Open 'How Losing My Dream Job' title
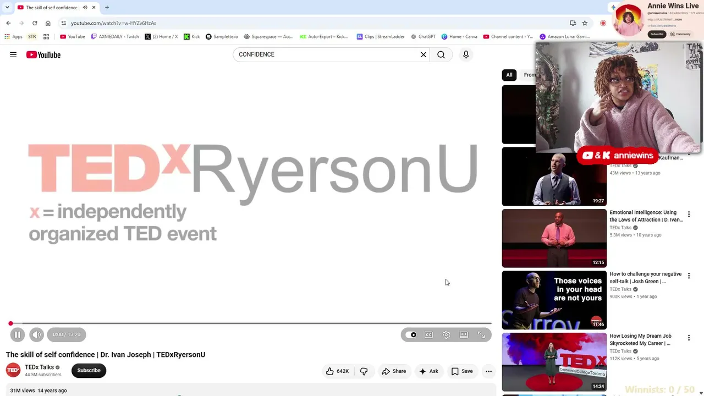 pyautogui.click(x=640, y=339)
